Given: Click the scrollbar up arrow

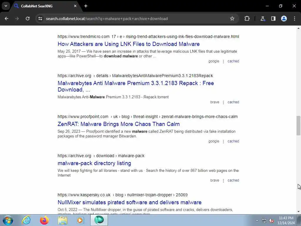Looking at the screenshot, I should click(299, 28).
